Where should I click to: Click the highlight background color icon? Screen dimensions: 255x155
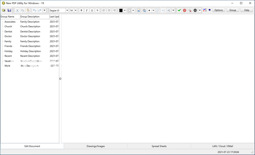click(x=129, y=10)
